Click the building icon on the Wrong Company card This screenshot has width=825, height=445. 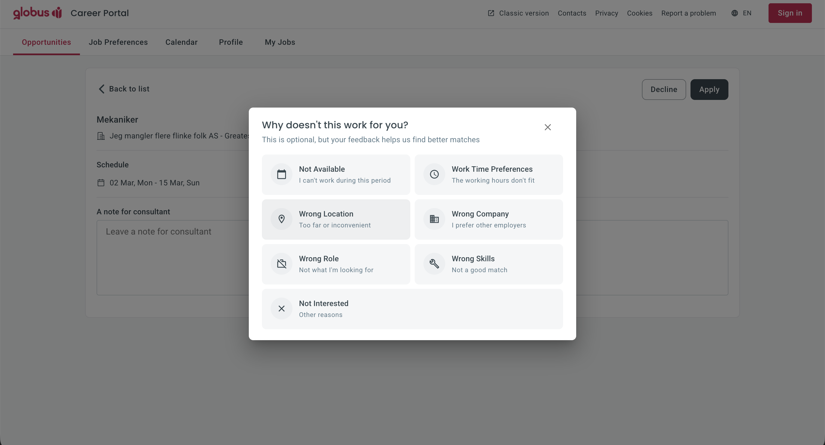pyautogui.click(x=434, y=219)
